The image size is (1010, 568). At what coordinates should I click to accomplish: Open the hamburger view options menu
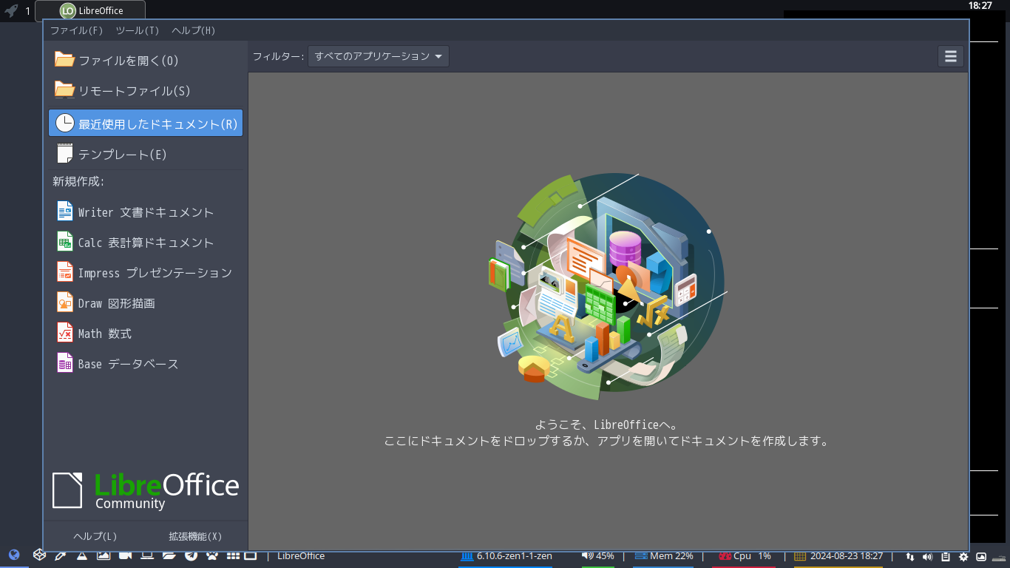point(950,55)
